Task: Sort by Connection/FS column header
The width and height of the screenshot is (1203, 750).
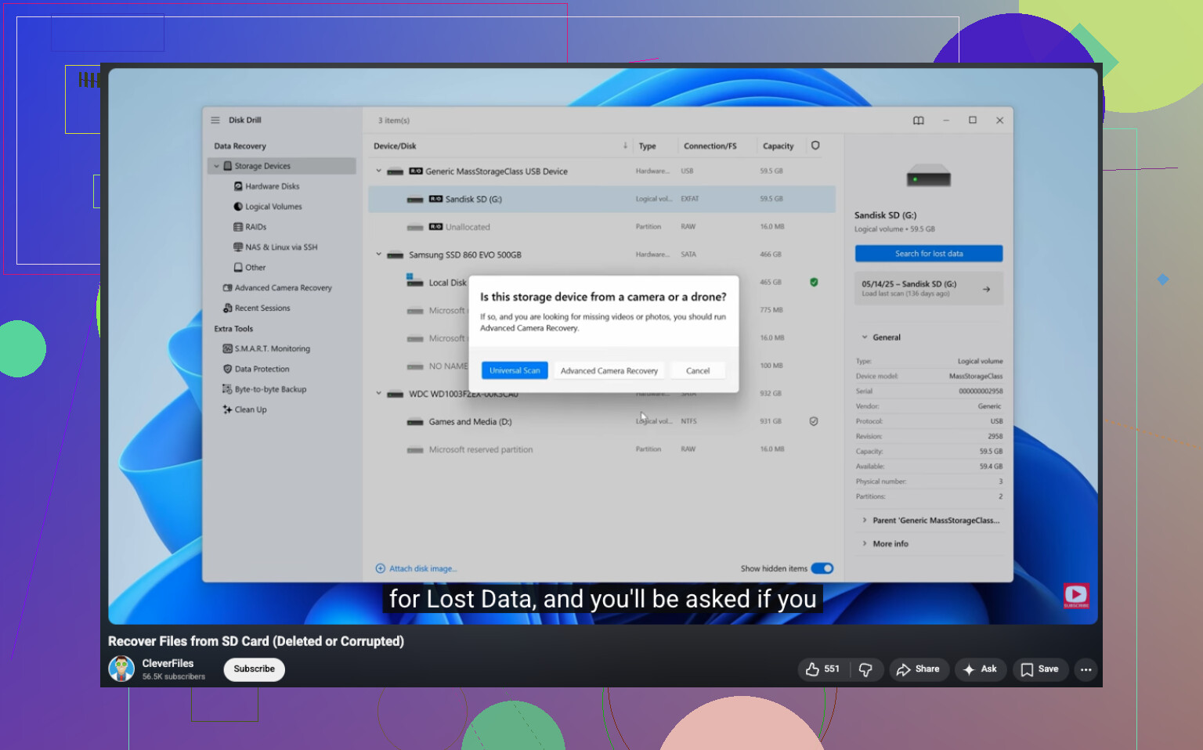Action: (710, 146)
